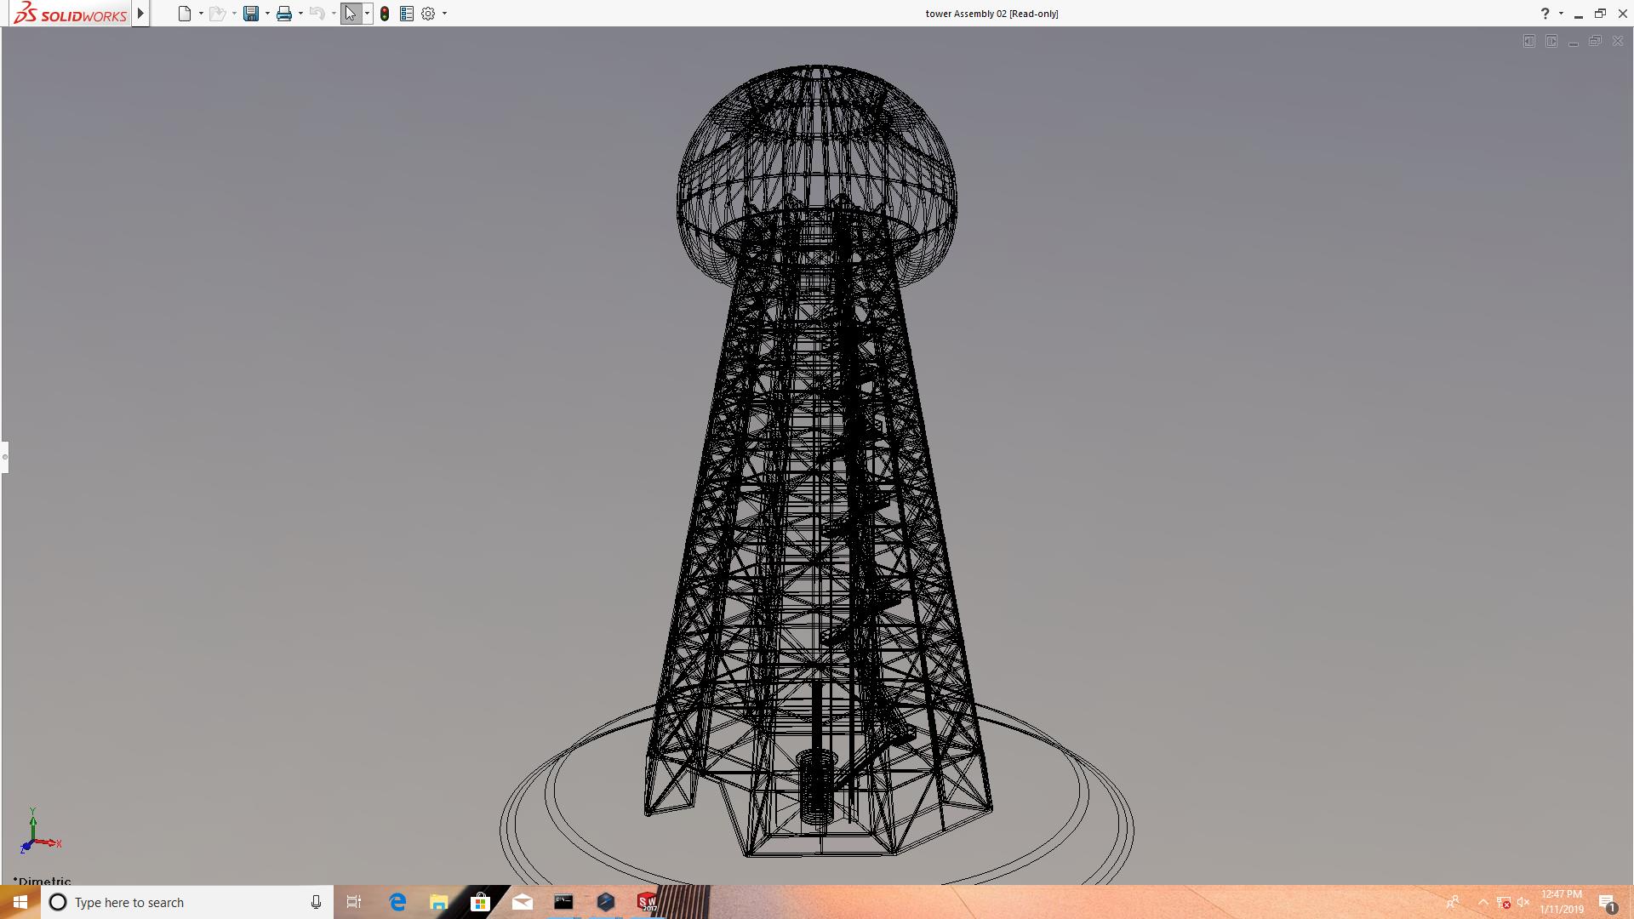Open the dropdown arrow beside Print
Viewport: 1634px width, 919px height.
300,14
